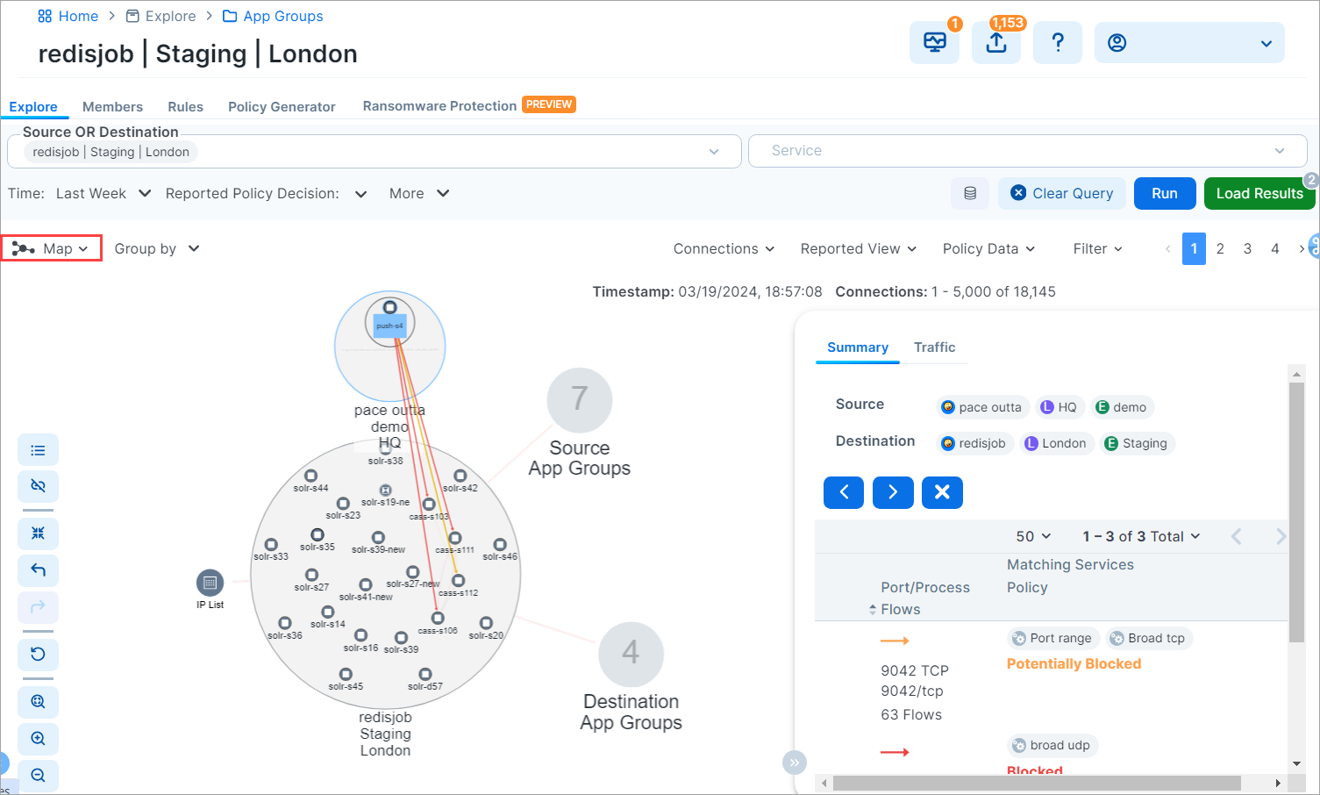Click the database icon near Clear Query
Image resolution: width=1320 pixels, height=795 pixels.
click(970, 193)
